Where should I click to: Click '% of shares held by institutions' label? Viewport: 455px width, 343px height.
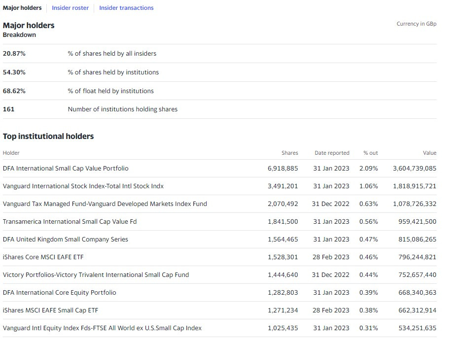[113, 72]
